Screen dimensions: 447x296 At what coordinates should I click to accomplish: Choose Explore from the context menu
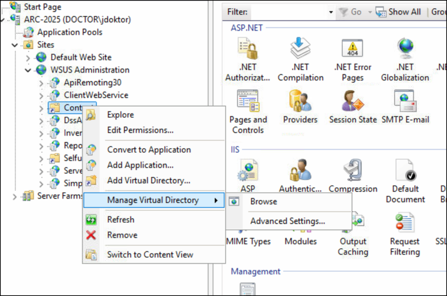120,115
